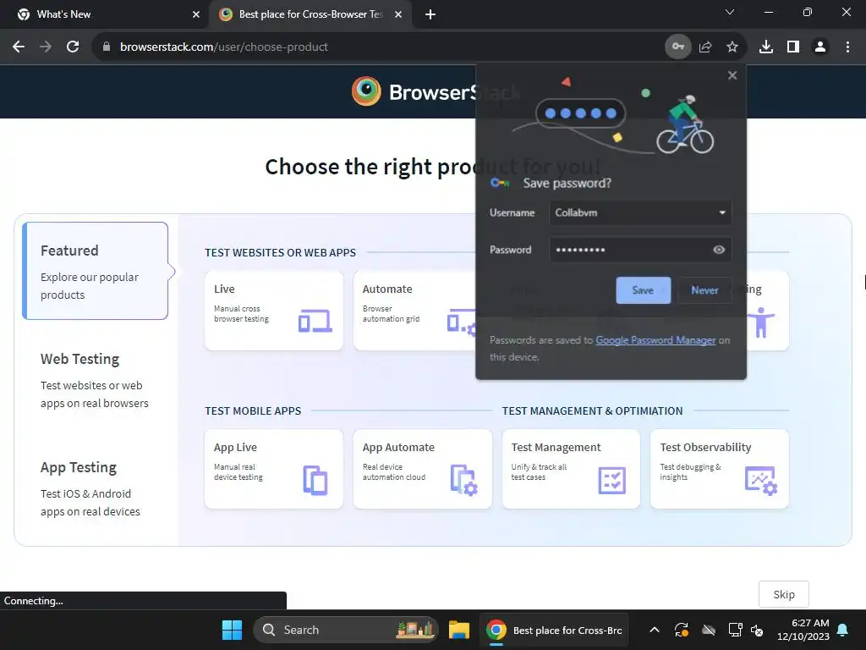Open the Windows Update tray icon
The width and height of the screenshot is (866, 650).
(x=682, y=630)
